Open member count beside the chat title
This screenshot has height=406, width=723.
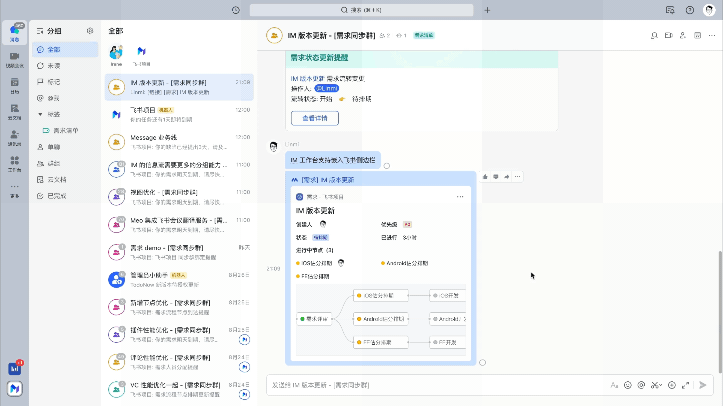(x=385, y=36)
